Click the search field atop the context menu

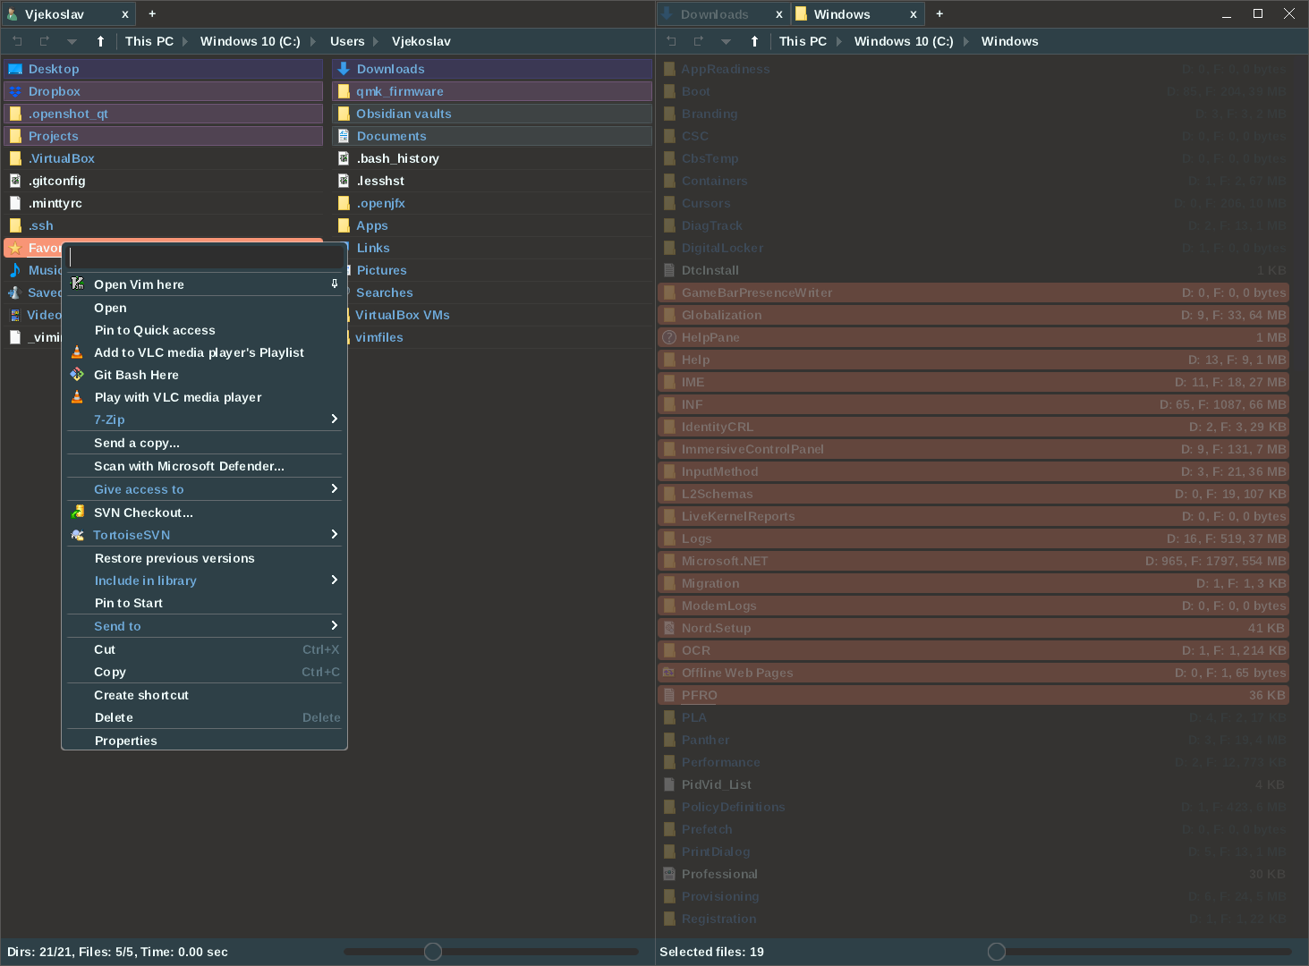(x=205, y=257)
